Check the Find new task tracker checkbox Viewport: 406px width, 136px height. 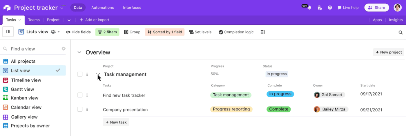[80, 95]
